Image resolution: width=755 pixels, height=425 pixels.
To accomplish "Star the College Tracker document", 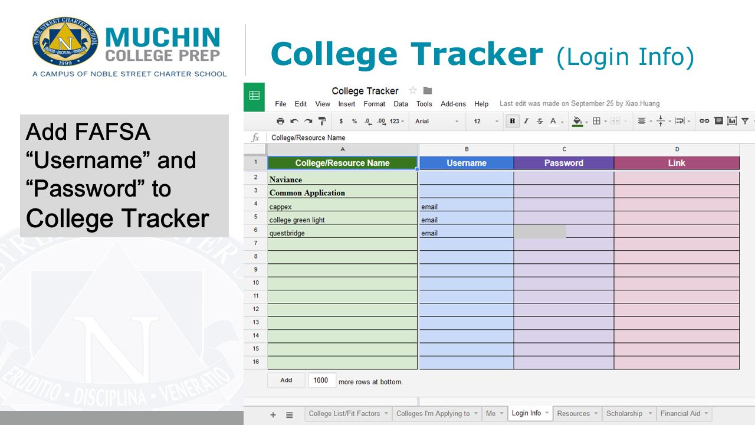I will [413, 90].
